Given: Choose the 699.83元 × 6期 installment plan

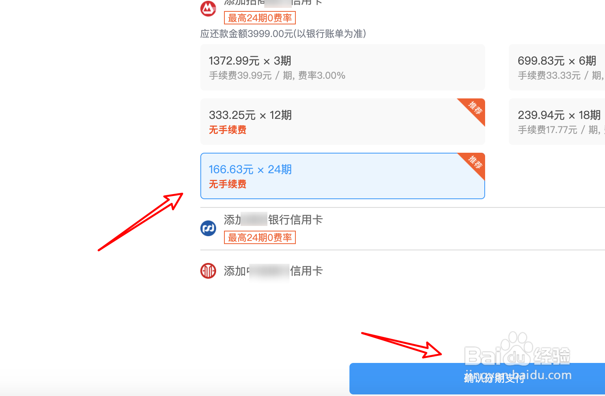Looking at the screenshot, I should pos(557,67).
